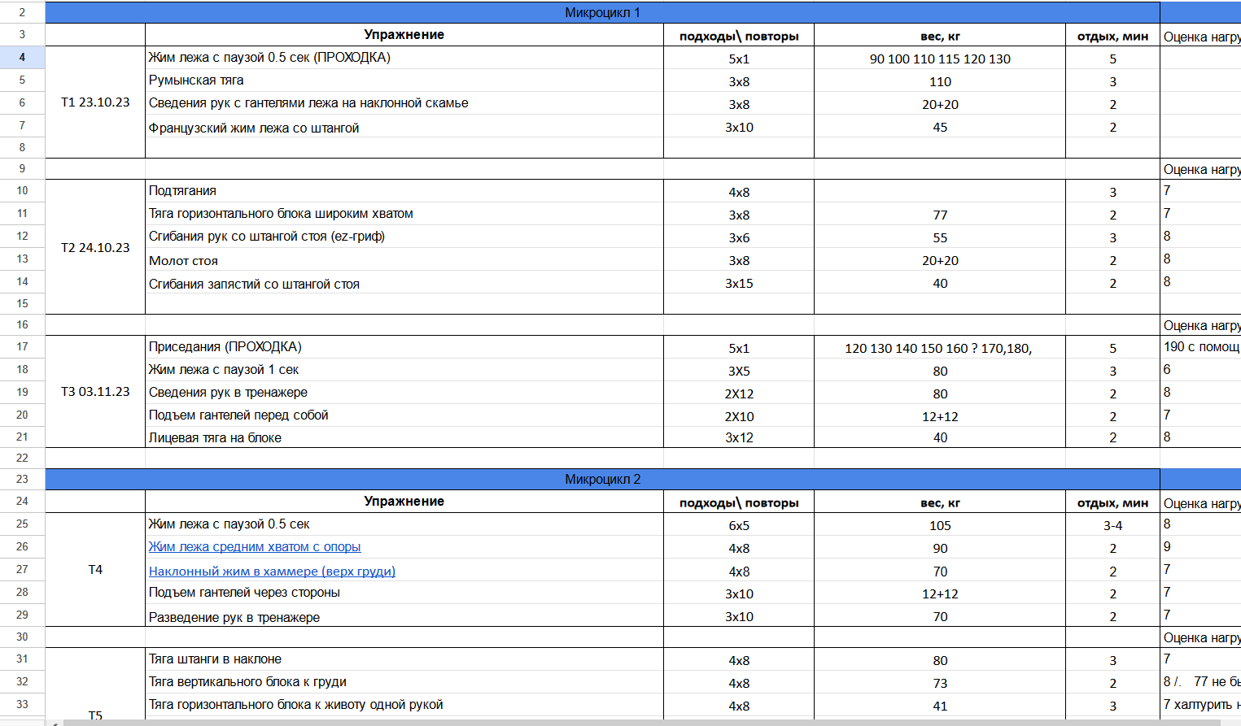Select the 'T2 24.10.23' cell
Viewport: 1241px width, 726px height.
(95, 247)
